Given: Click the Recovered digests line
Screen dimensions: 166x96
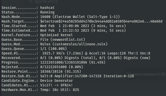Looking at the screenshot, I should pos(76,58).
